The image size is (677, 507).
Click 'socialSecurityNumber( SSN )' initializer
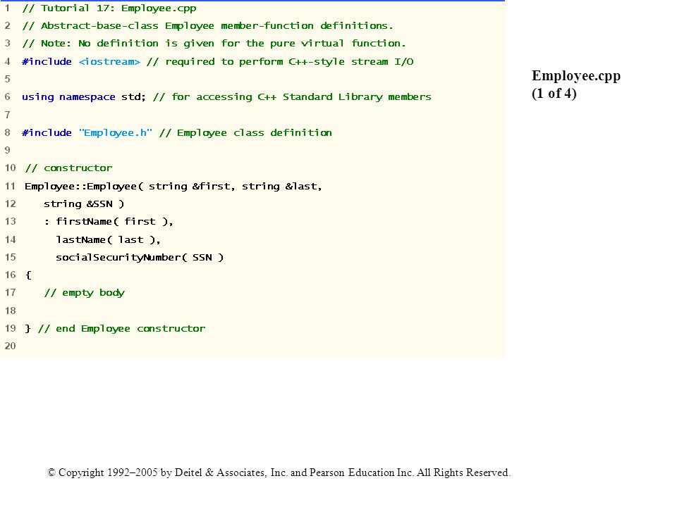pos(140,258)
